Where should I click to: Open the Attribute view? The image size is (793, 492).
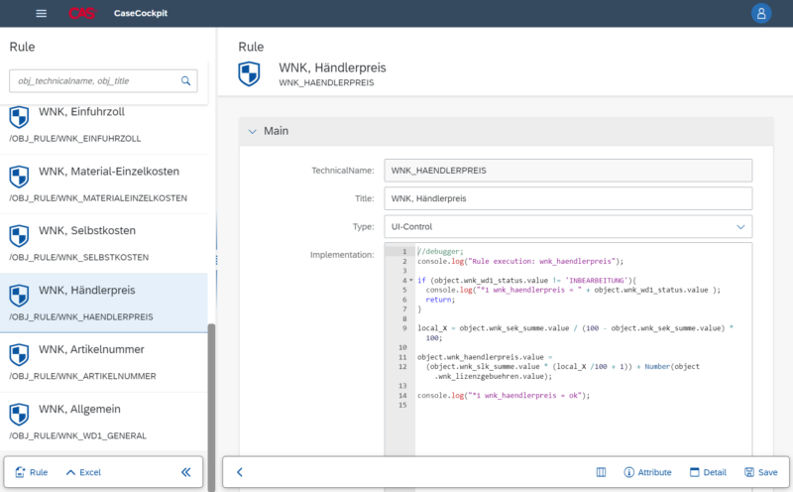click(x=648, y=472)
